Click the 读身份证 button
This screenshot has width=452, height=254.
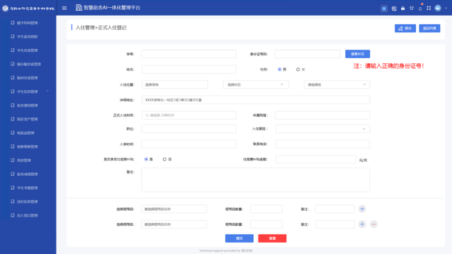357,54
